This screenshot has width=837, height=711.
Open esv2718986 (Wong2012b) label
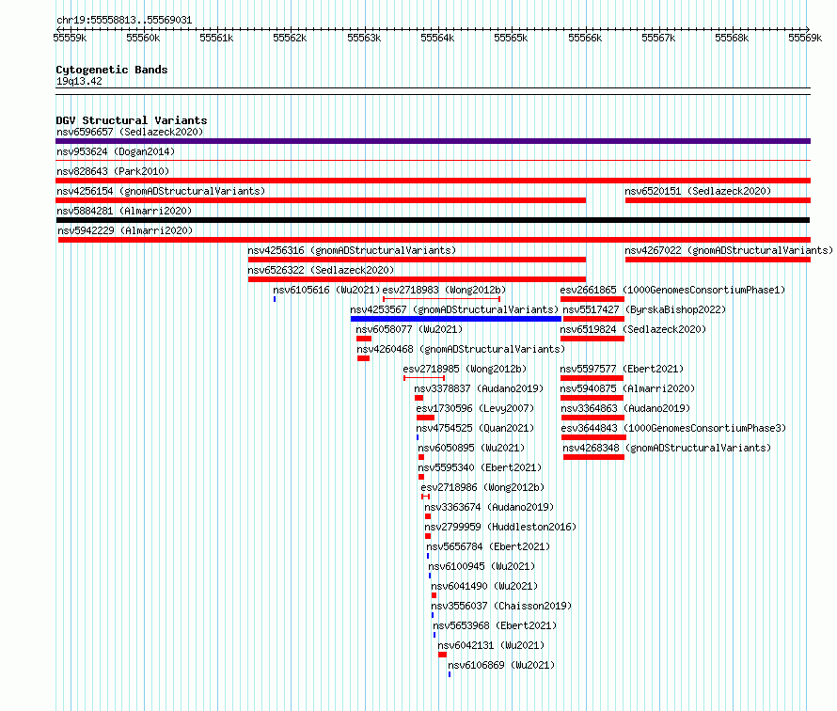(x=482, y=487)
